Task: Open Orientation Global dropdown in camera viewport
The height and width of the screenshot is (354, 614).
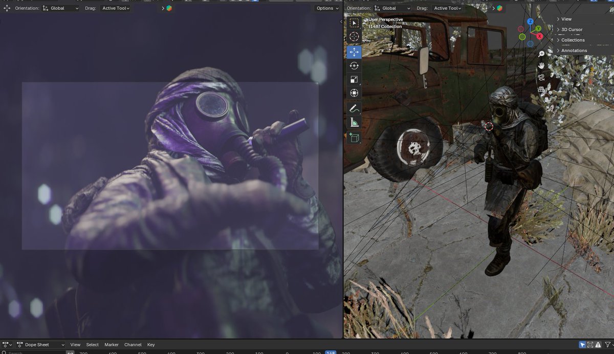Action: [61, 8]
